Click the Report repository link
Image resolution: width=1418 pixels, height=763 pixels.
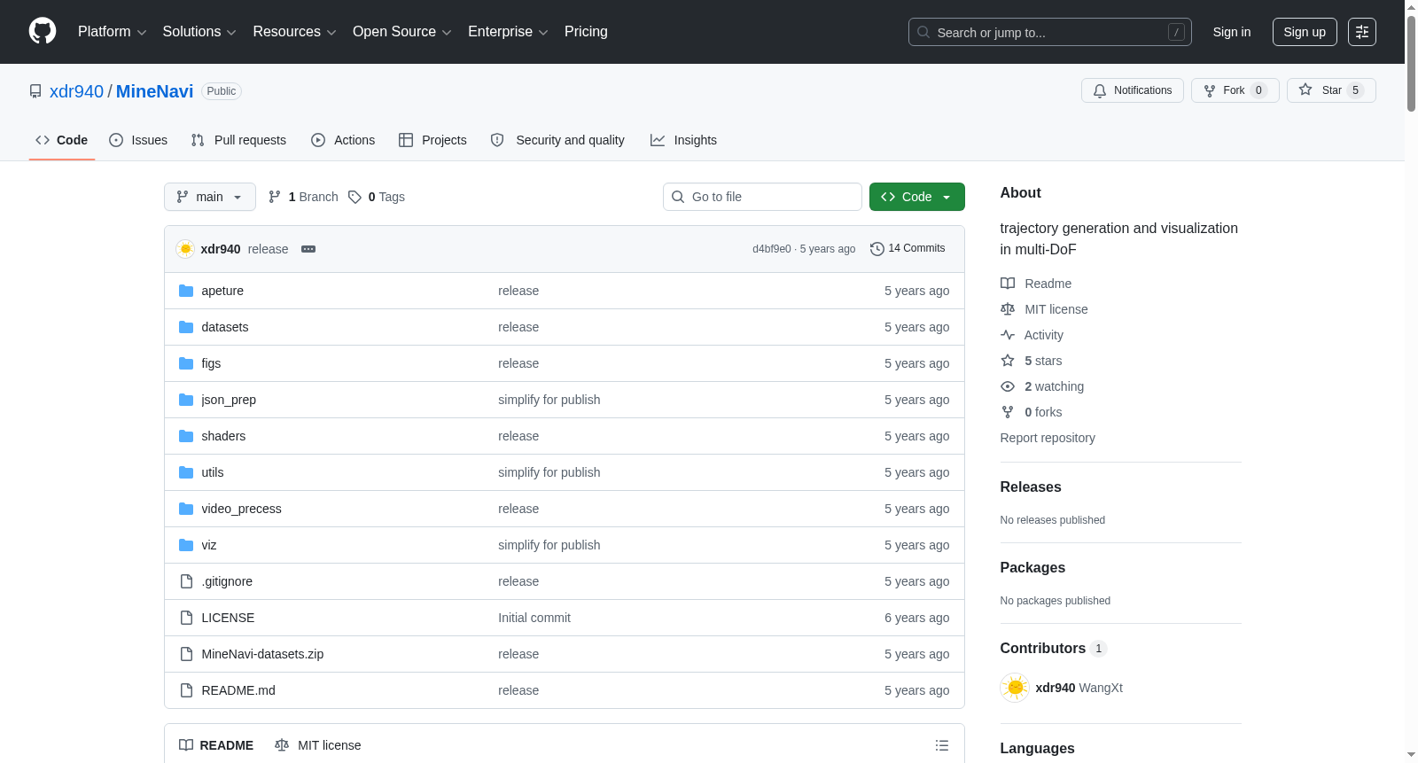(x=1048, y=438)
